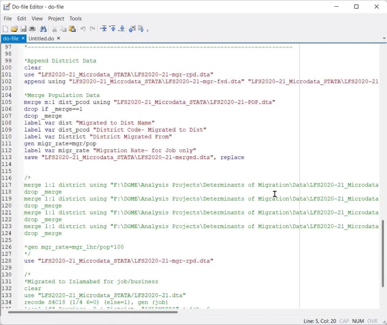
Task: Open the Tools menu
Action: coord(75,19)
